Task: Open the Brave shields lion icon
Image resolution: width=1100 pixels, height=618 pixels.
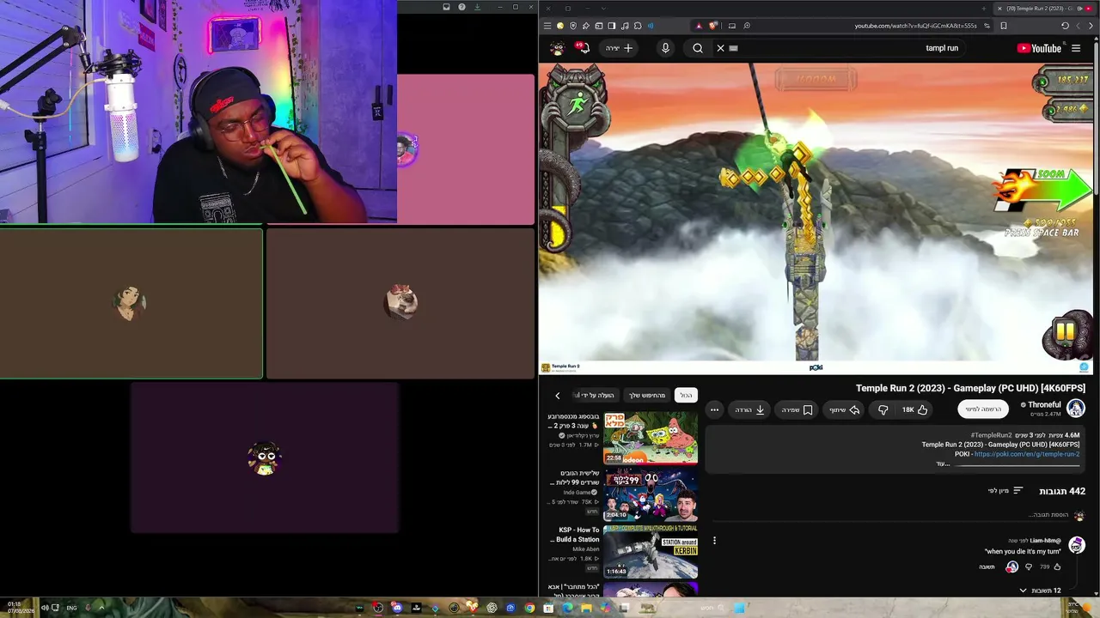Action: coord(712,26)
